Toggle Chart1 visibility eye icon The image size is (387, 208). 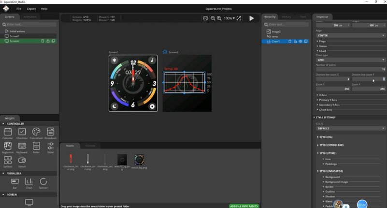point(301,42)
